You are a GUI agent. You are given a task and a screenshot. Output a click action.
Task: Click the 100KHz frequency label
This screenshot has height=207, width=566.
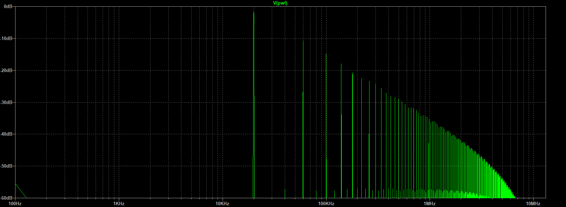[326, 203]
